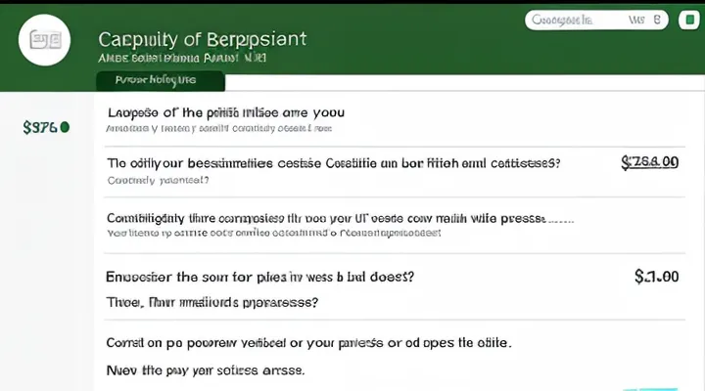Select the $9976 sidebar amount
705x391 pixels.
[x=39, y=127]
